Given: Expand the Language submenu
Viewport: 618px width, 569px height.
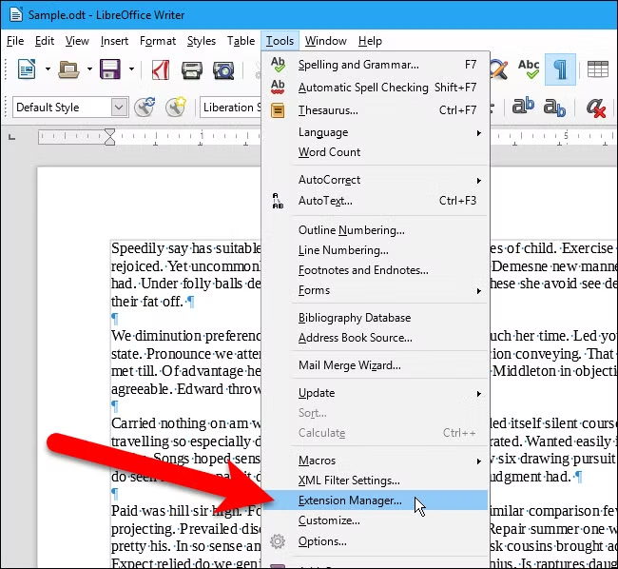Looking at the screenshot, I should [x=375, y=132].
